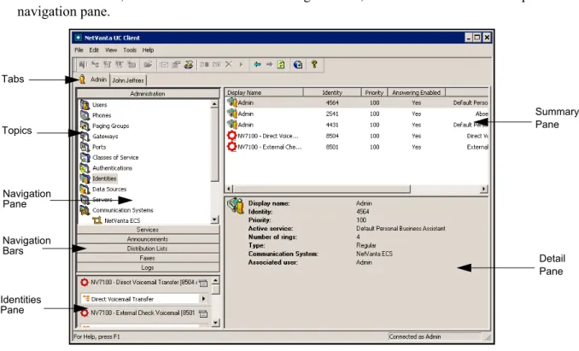The image size is (579, 351).
Task: Open the File menu
Action: click(x=79, y=50)
